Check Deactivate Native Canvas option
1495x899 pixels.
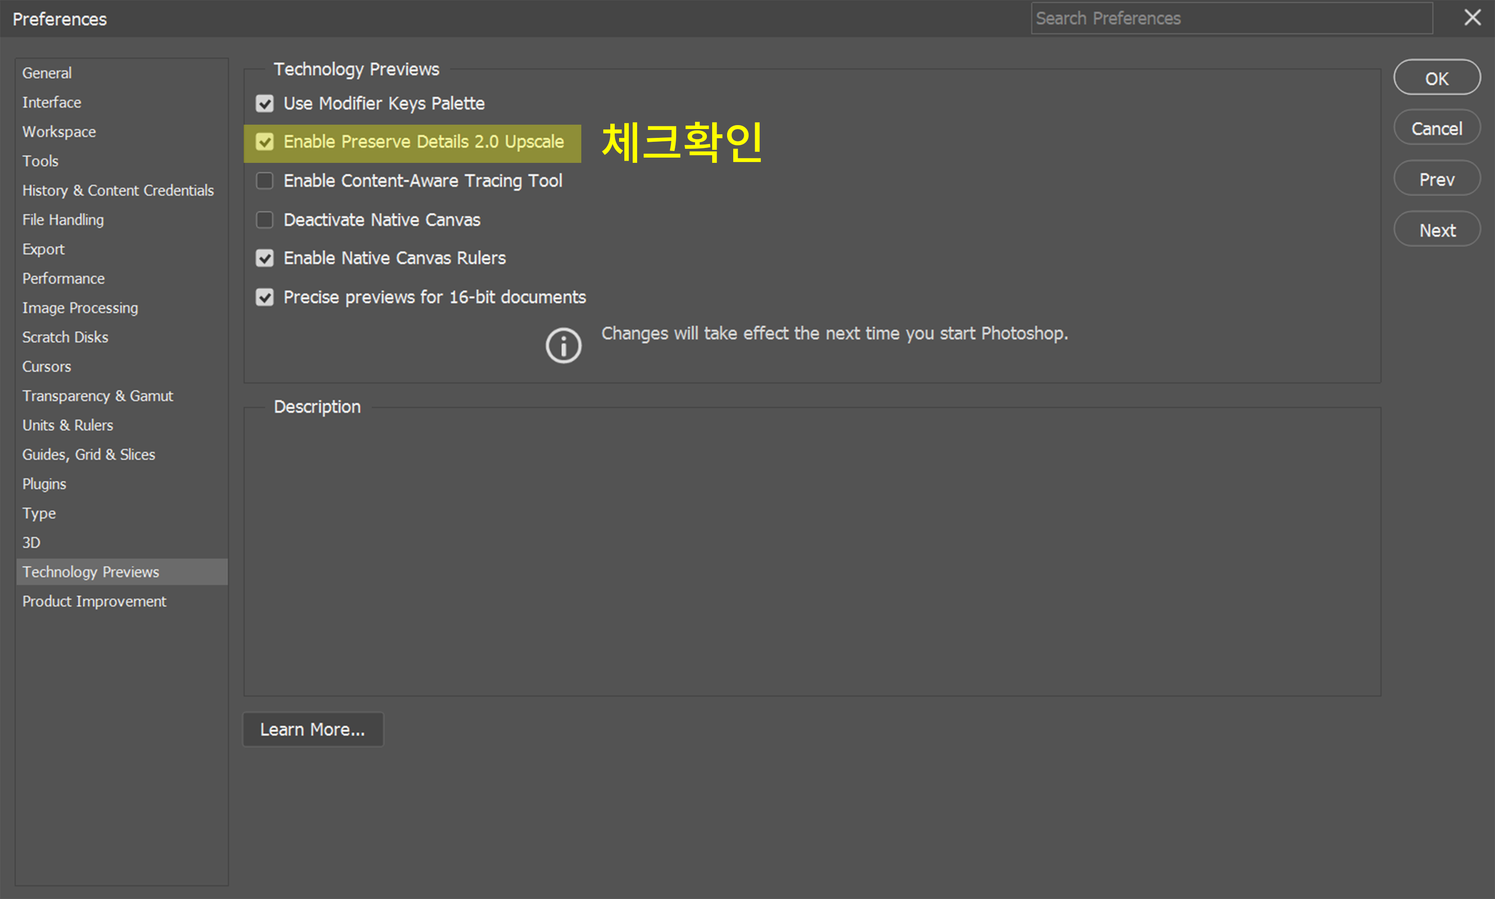(265, 219)
